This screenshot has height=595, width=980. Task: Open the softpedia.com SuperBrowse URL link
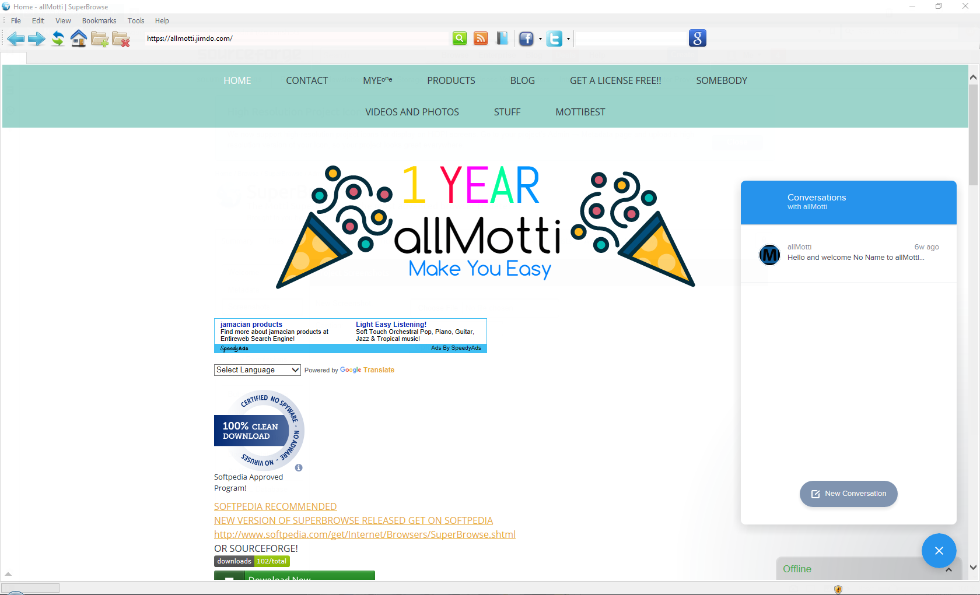(x=365, y=534)
